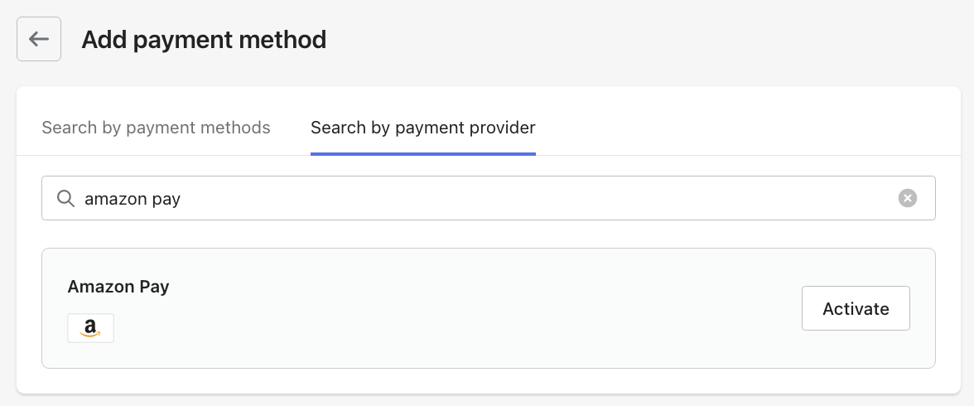Return to previous page via left arrow
The width and height of the screenshot is (974, 406).
38,39
